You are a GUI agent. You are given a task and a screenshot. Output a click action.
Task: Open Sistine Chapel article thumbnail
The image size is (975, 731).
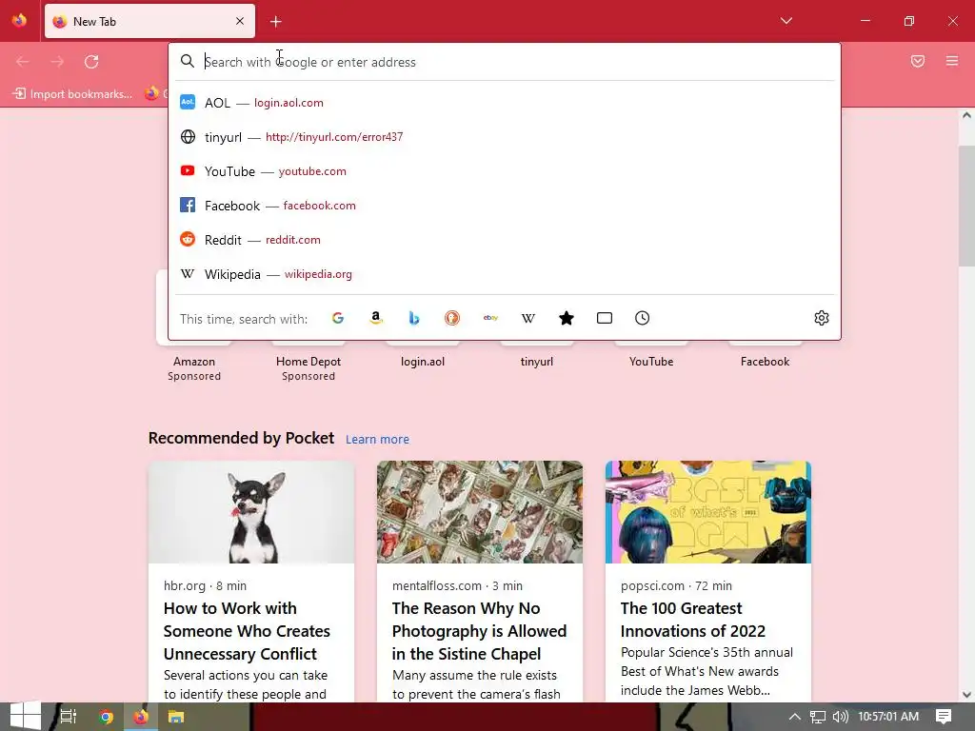coord(480,512)
